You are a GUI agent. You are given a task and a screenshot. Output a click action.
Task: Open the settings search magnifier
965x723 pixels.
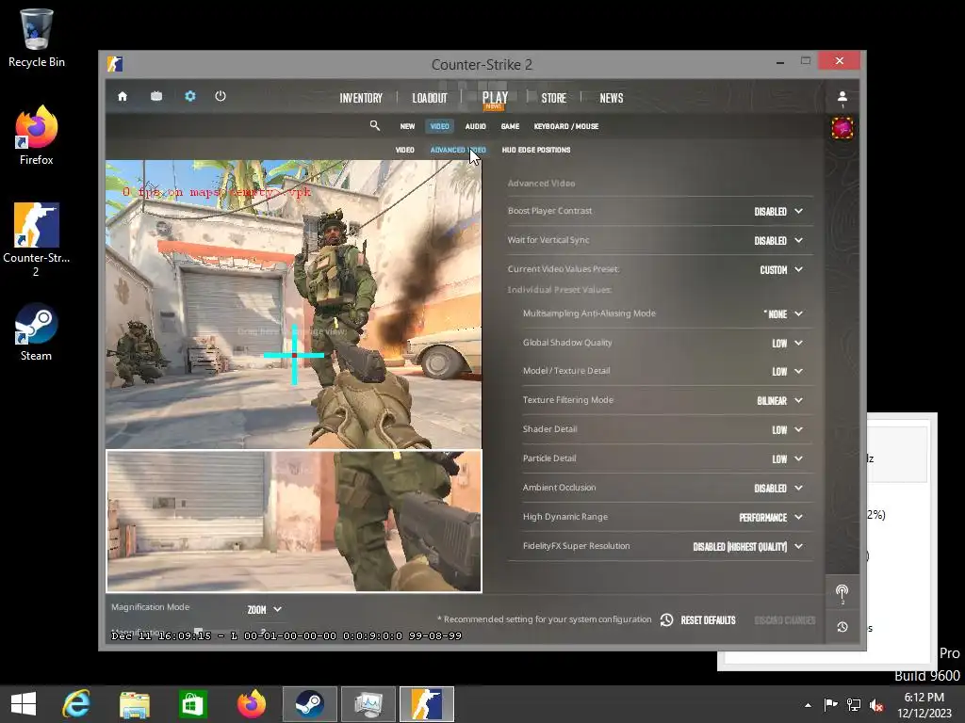pos(375,125)
